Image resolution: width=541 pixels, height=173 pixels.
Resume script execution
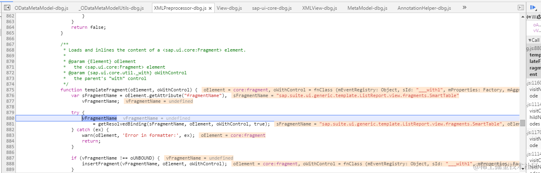coord(533,7)
